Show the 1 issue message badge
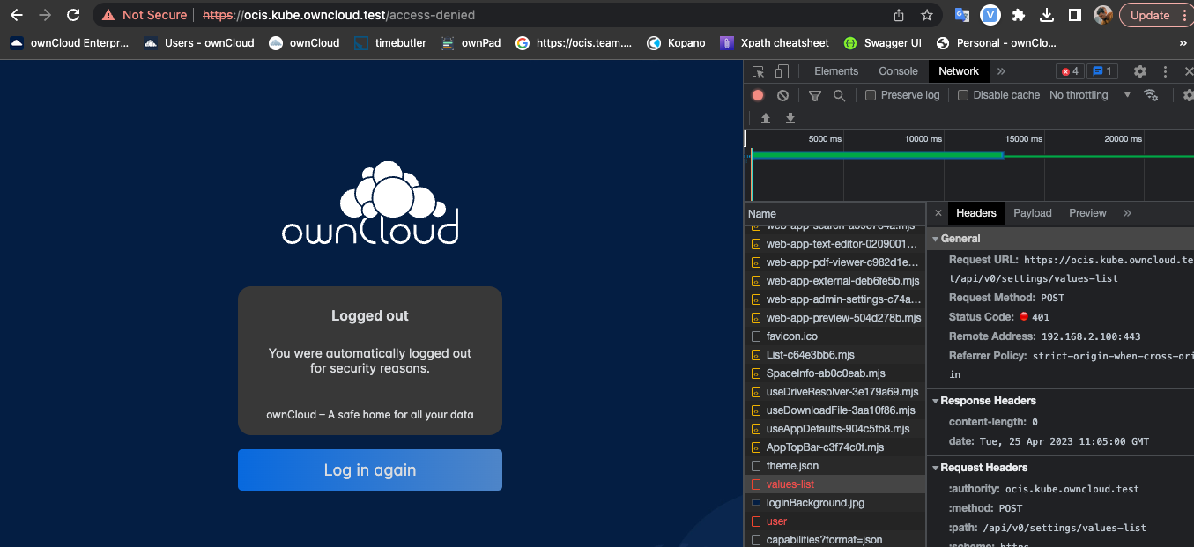 1102,71
